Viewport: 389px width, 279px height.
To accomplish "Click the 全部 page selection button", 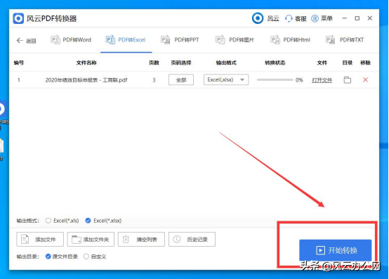I will point(181,79).
